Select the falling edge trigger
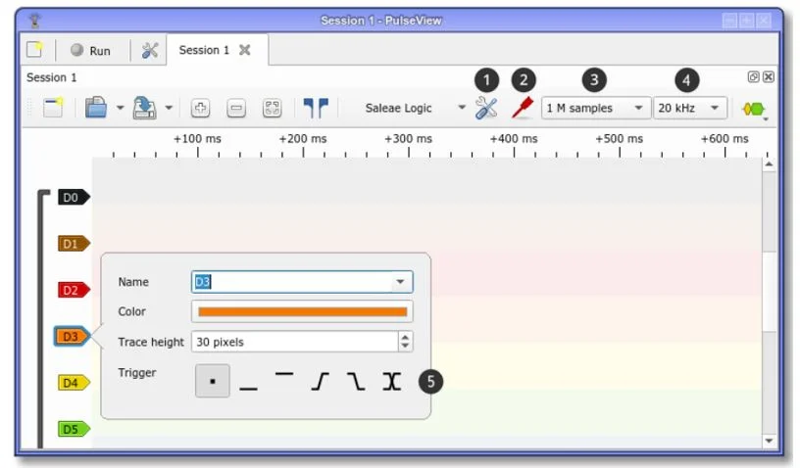The width and height of the screenshot is (800, 468). pyautogui.click(x=356, y=381)
